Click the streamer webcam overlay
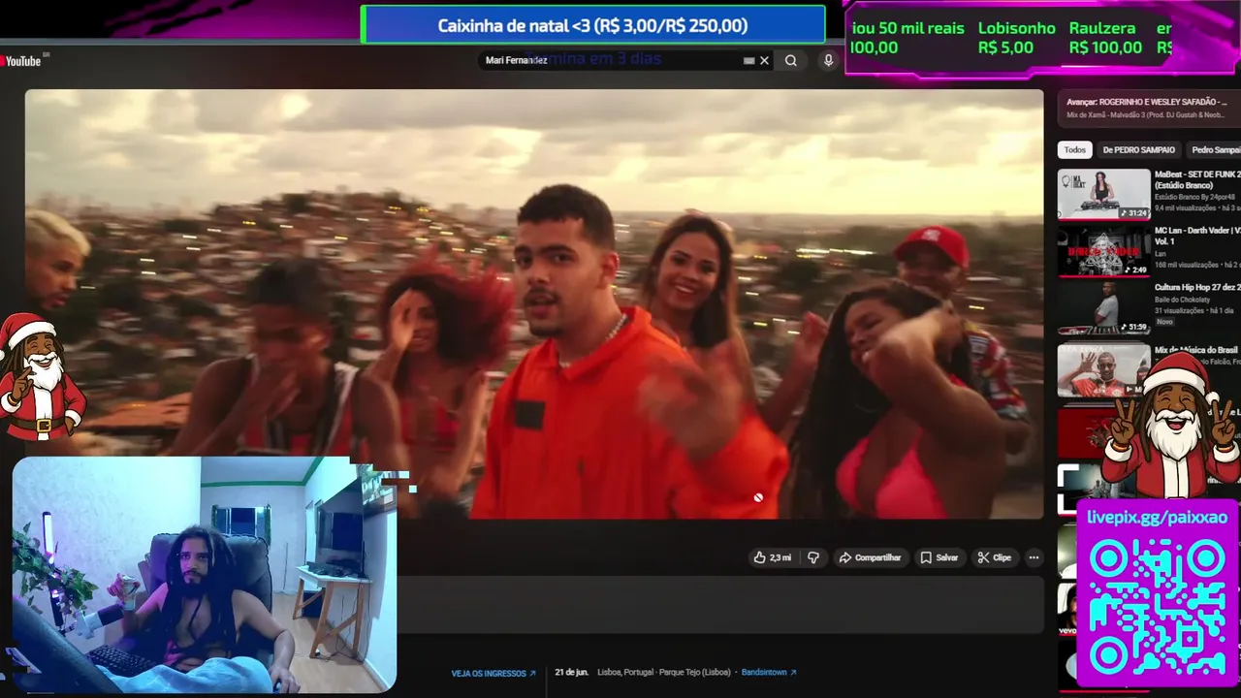 (x=205, y=574)
